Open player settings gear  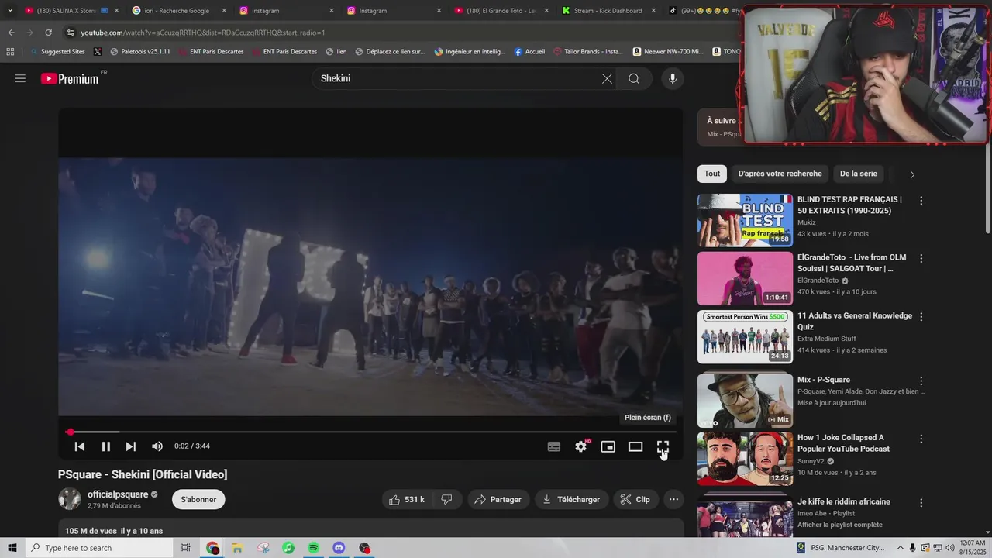(x=580, y=446)
